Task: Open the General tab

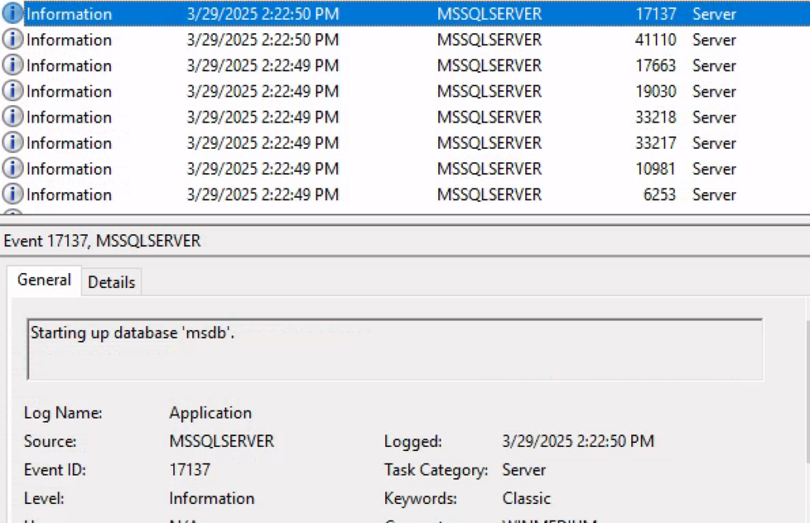Action: (x=44, y=280)
